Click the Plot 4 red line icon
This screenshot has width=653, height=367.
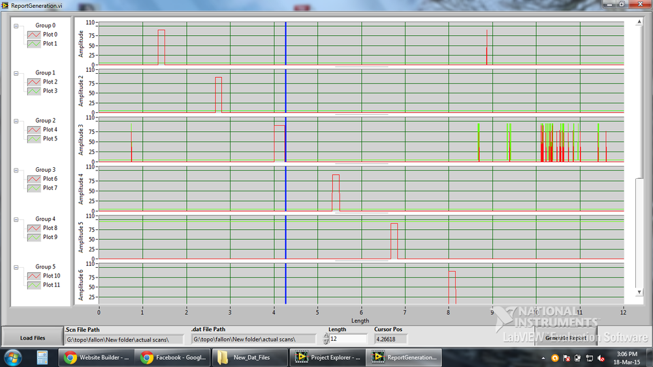tap(34, 130)
